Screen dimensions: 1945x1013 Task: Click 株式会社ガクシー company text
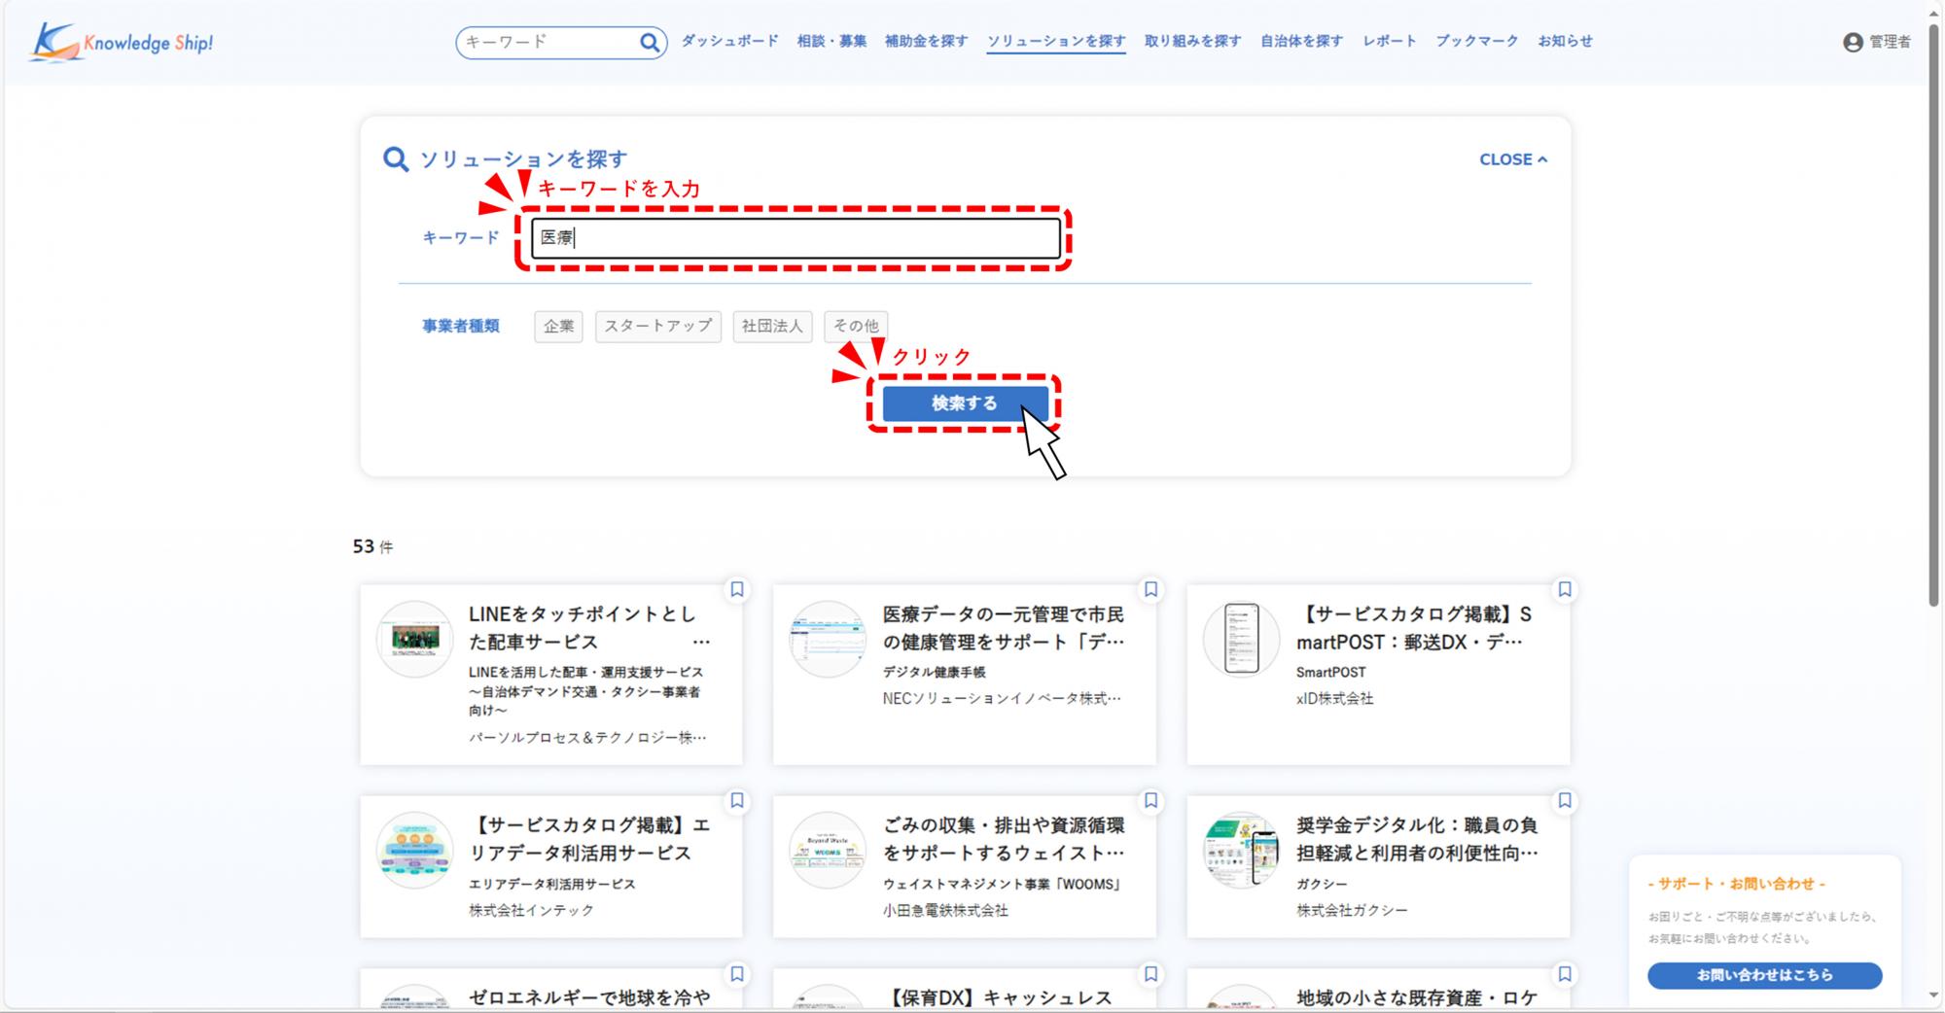coord(1352,910)
